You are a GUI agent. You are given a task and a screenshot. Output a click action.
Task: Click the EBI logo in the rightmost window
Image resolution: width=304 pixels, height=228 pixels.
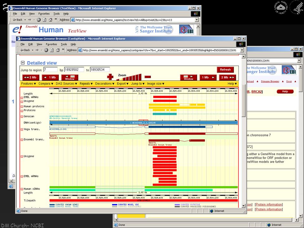coord(289,70)
